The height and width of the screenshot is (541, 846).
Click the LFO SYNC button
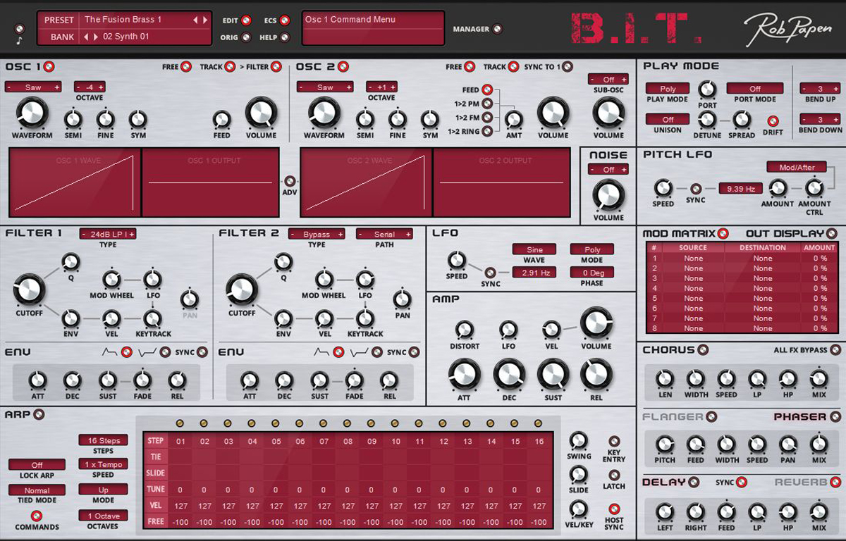pos(491,273)
